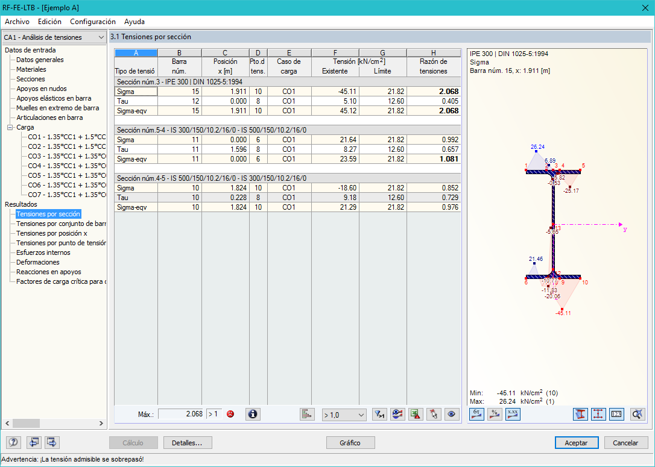Click the result diagrams eye-with-arrows icon
655x467 pixels.
point(397,414)
